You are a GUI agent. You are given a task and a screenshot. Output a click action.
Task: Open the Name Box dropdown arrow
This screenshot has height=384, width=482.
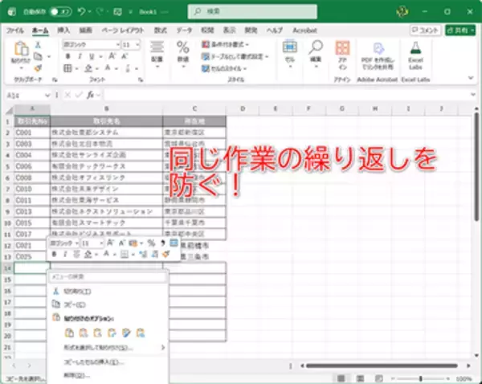(x=47, y=96)
